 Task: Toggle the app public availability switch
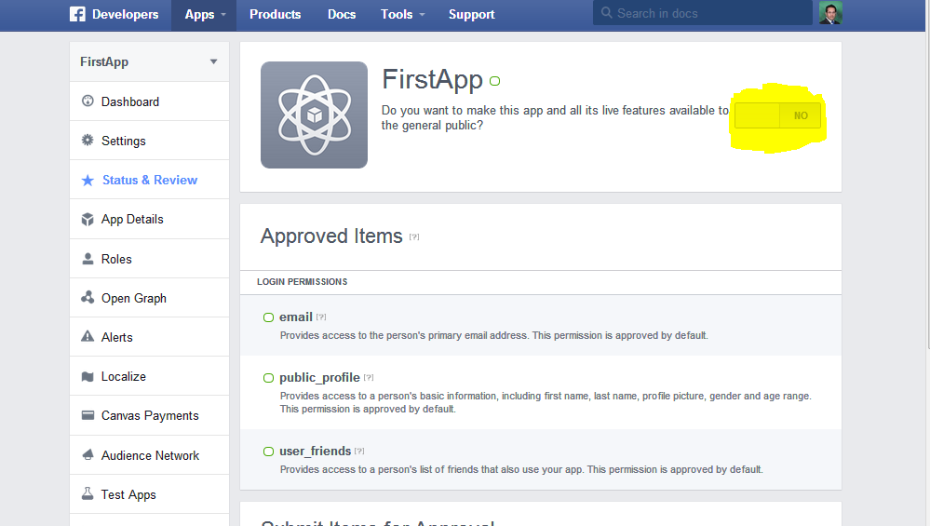tap(777, 115)
